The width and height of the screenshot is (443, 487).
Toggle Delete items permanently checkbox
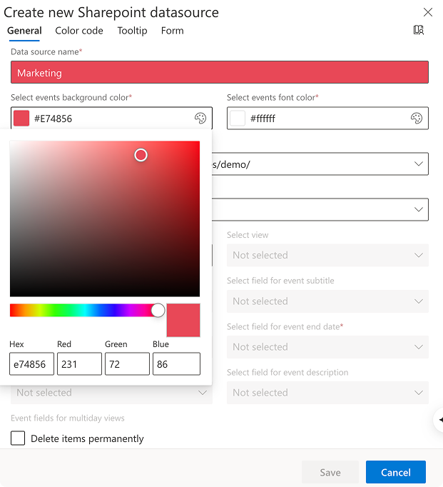click(x=18, y=438)
